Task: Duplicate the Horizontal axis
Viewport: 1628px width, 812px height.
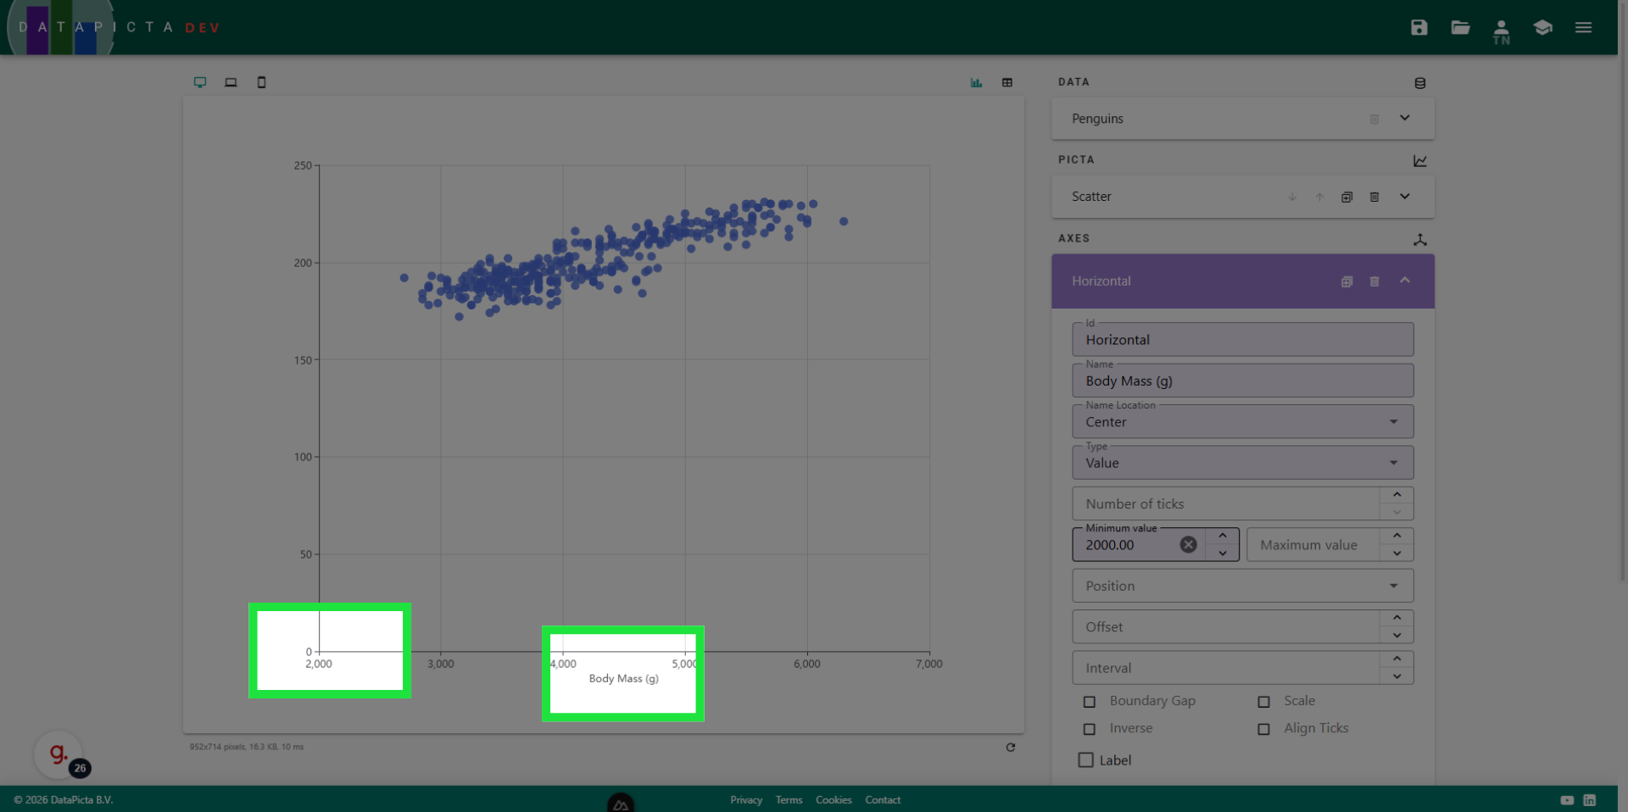Action: 1346,281
